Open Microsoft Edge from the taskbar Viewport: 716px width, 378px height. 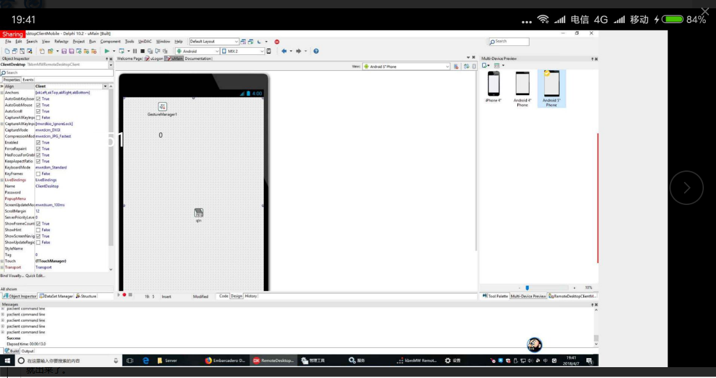tap(146, 361)
